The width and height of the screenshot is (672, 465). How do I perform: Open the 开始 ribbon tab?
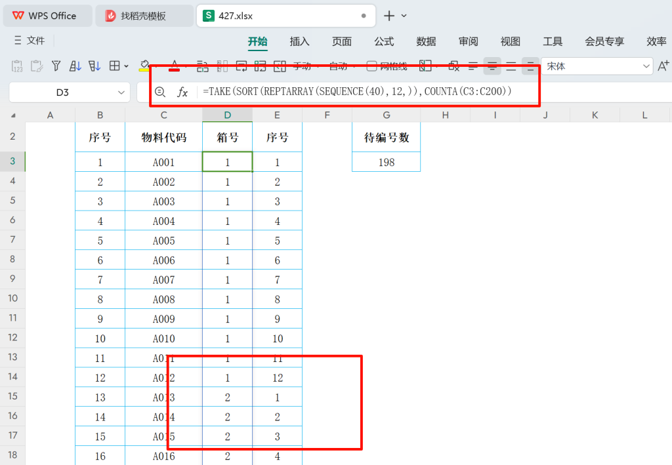pyautogui.click(x=257, y=41)
